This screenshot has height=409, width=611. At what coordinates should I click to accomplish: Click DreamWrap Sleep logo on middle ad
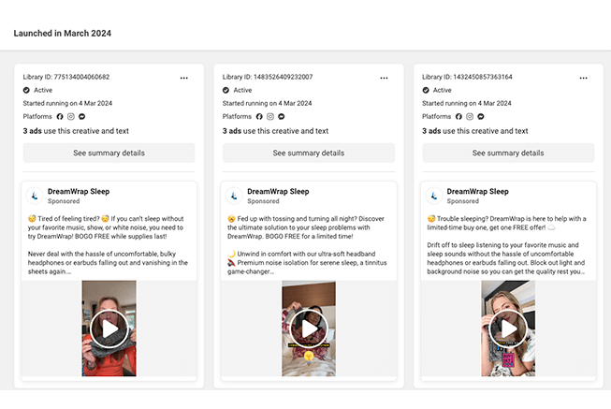pyautogui.click(x=234, y=196)
